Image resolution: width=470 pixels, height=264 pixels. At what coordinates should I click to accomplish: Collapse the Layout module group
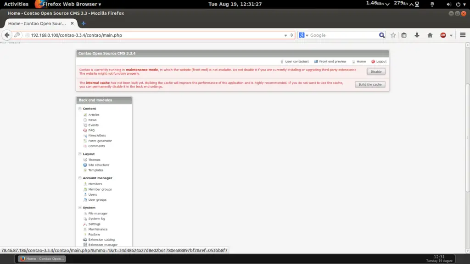[x=80, y=154]
